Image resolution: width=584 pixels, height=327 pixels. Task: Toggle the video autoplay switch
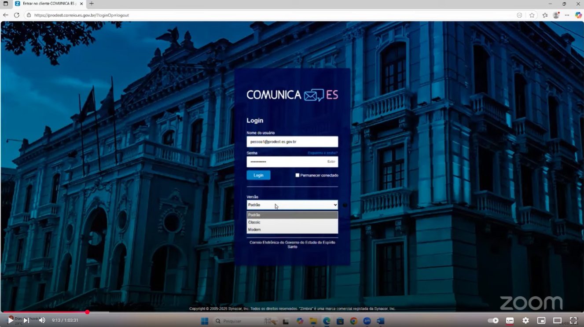[492, 320]
